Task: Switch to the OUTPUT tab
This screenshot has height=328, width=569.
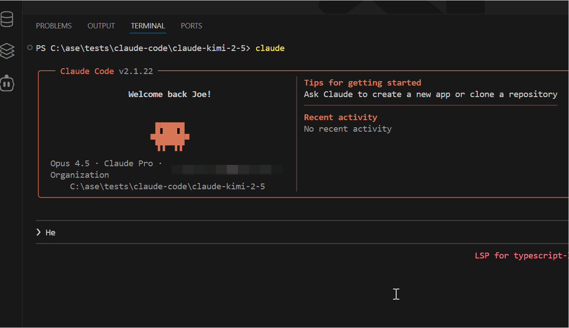Action: [101, 26]
